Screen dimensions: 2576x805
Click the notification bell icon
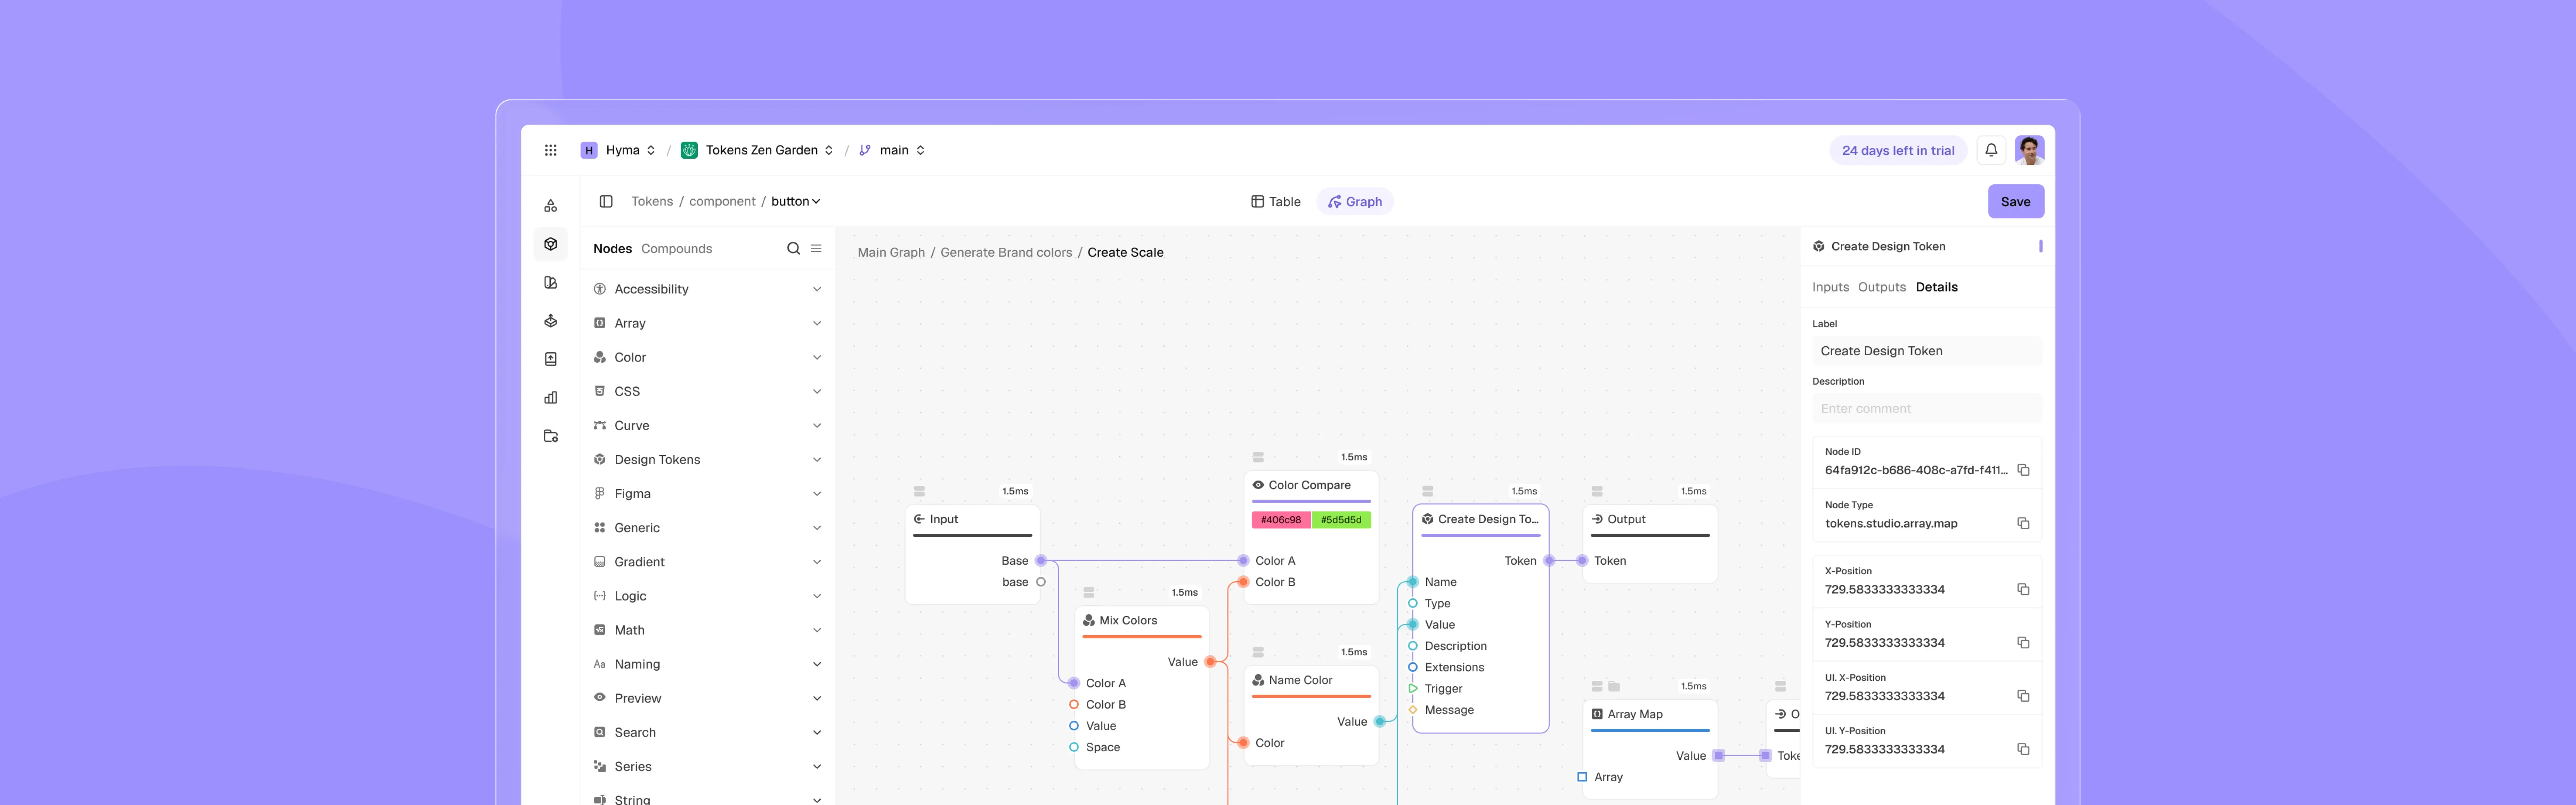coord(1990,150)
